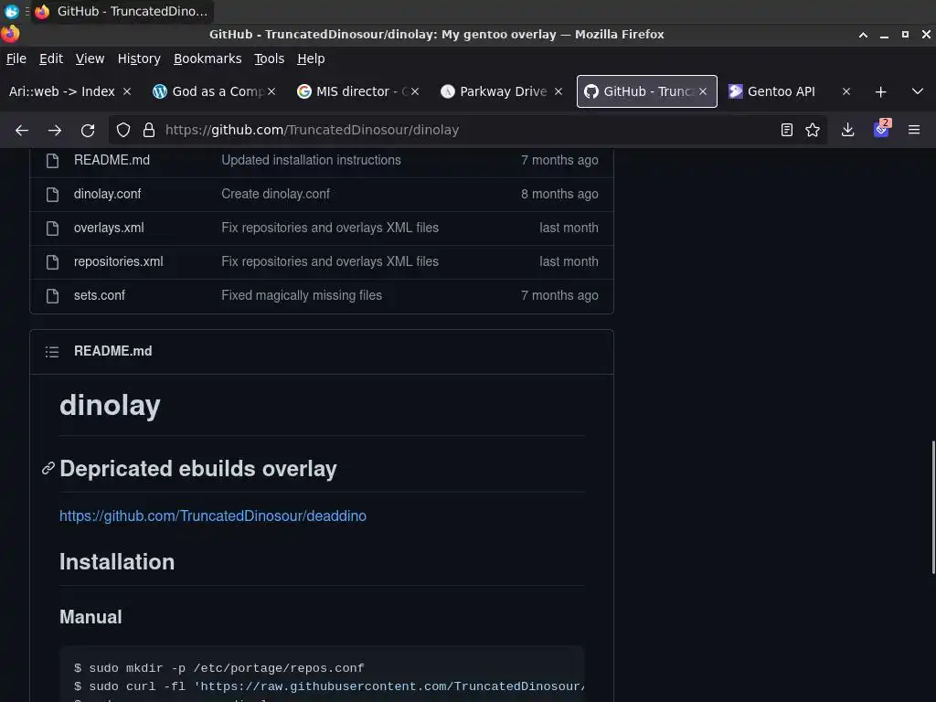936x702 pixels.
Task: Close the Ari::web Index tab
Action: pyautogui.click(x=126, y=91)
